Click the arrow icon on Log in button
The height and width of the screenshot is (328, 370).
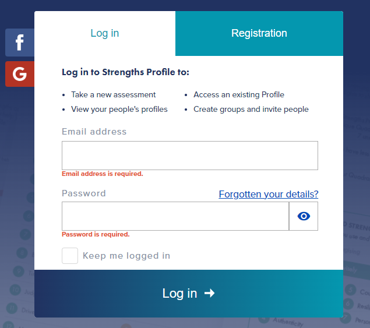210,293
